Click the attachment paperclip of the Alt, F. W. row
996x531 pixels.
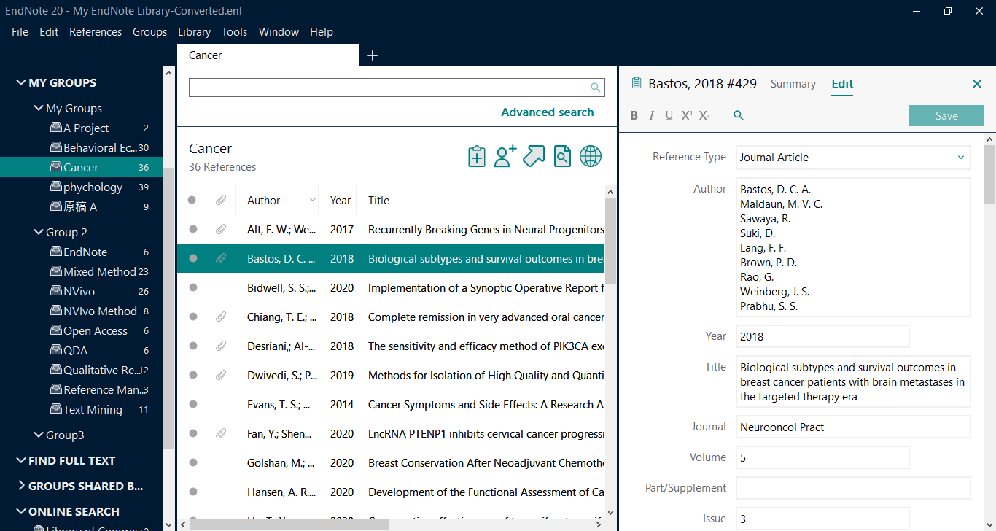click(221, 229)
